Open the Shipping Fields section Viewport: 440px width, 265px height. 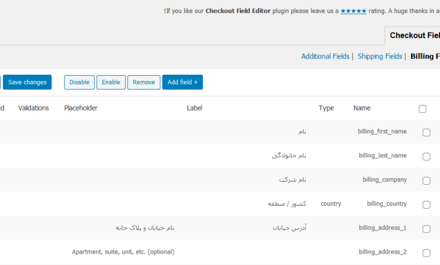point(379,56)
